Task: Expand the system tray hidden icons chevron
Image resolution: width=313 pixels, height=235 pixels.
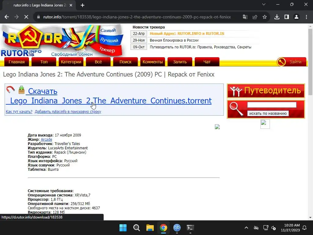Action: (x=246, y=228)
